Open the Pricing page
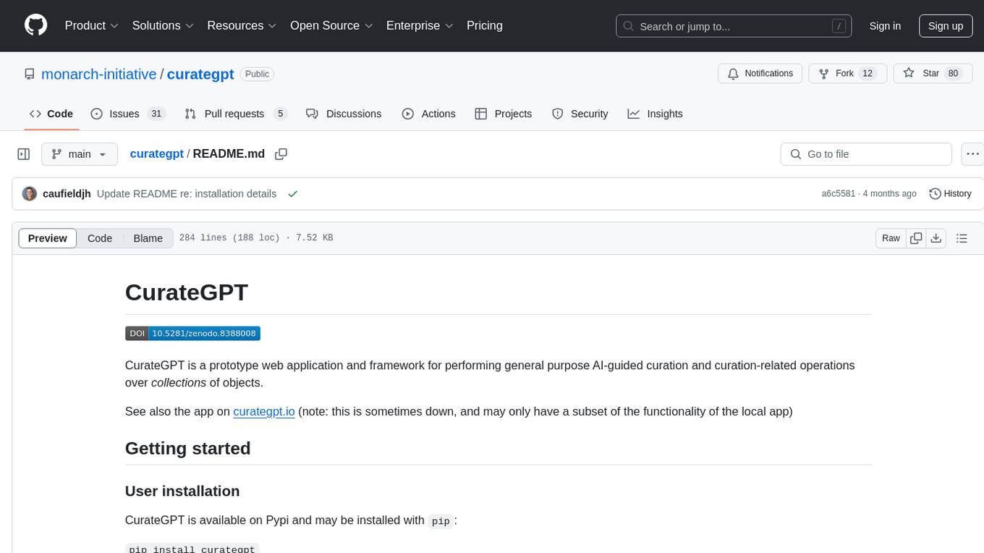The height and width of the screenshot is (553, 984). pyautogui.click(x=485, y=25)
